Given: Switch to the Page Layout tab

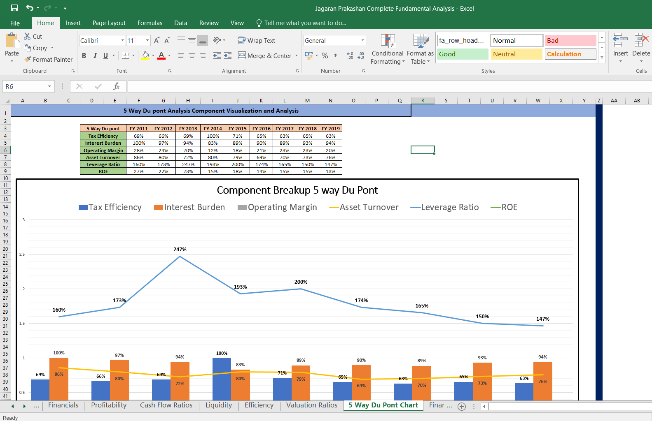Looking at the screenshot, I should pyautogui.click(x=109, y=23).
